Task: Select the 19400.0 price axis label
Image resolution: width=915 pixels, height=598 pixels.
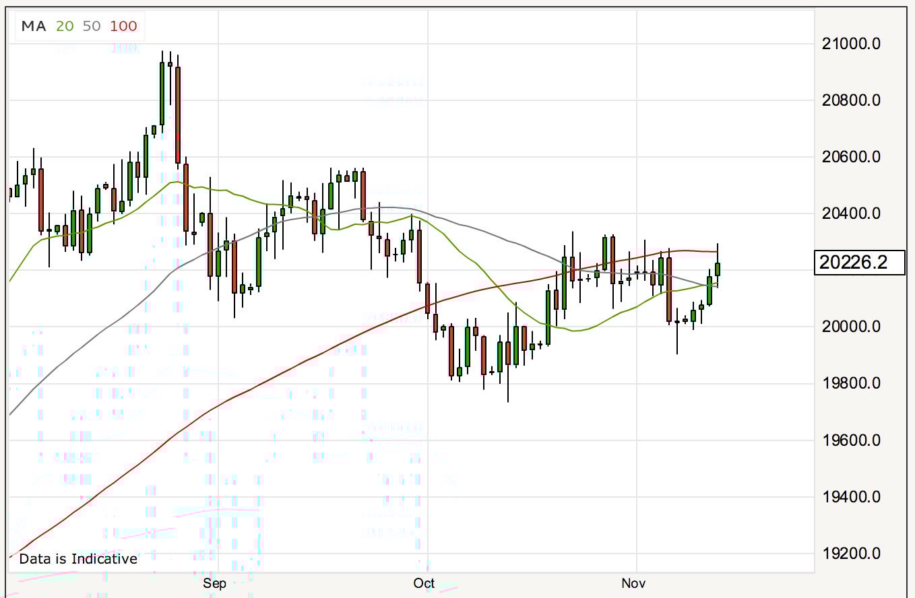Action: [x=852, y=497]
